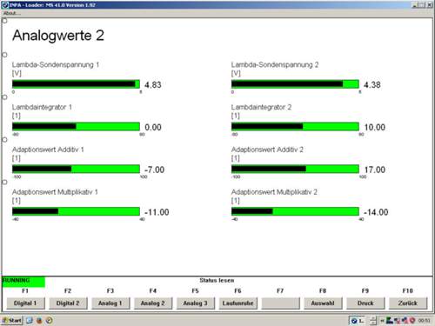Open the second quick launch icon
The height and width of the screenshot is (326, 435).
pyautogui.click(x=39, y=320)
